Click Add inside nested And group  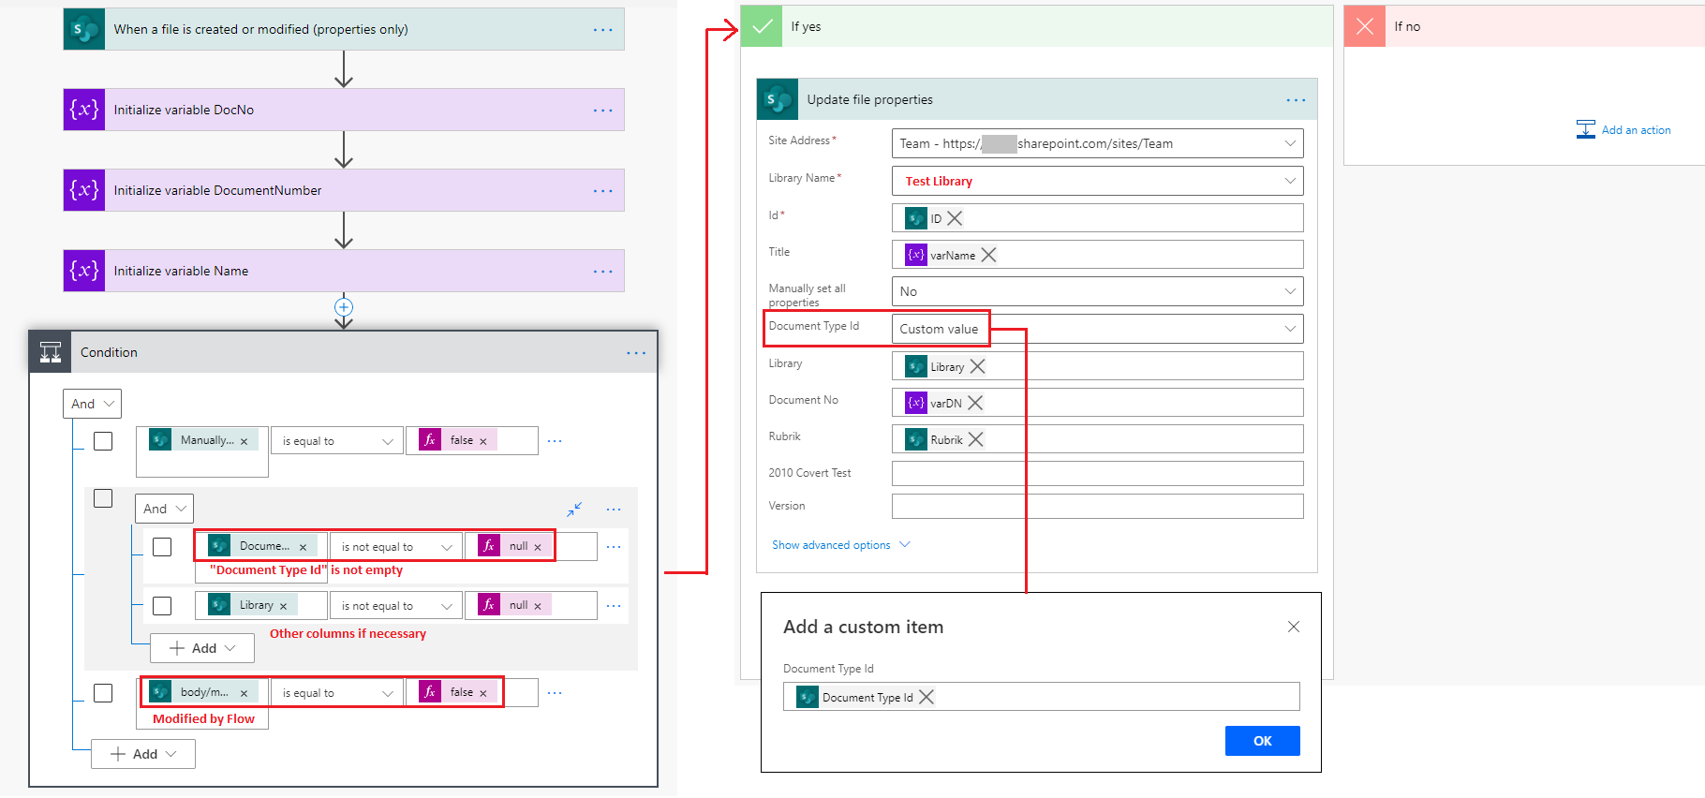(x=202, y=648)
